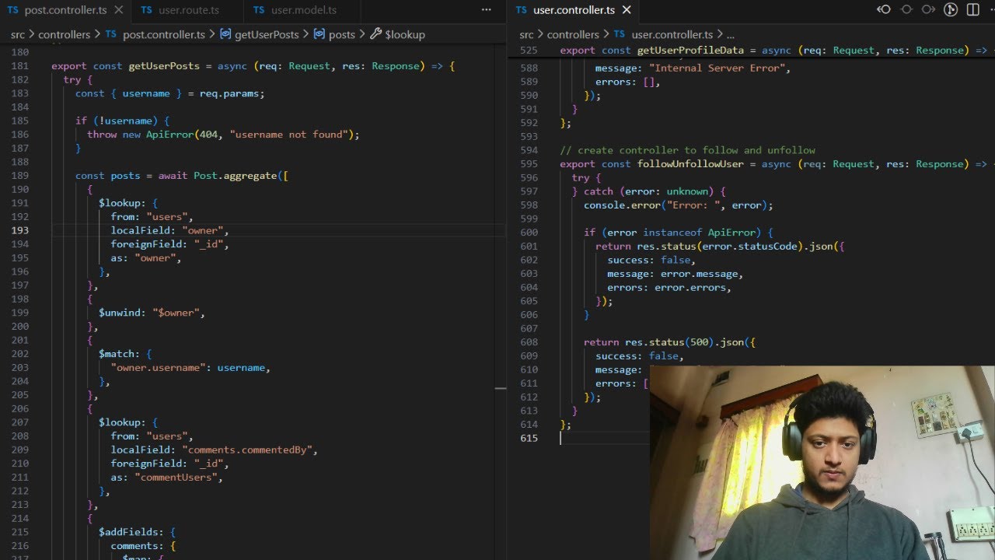Open right editor's more actions ellipsis
995x560 pixels.
pos(991,10)
